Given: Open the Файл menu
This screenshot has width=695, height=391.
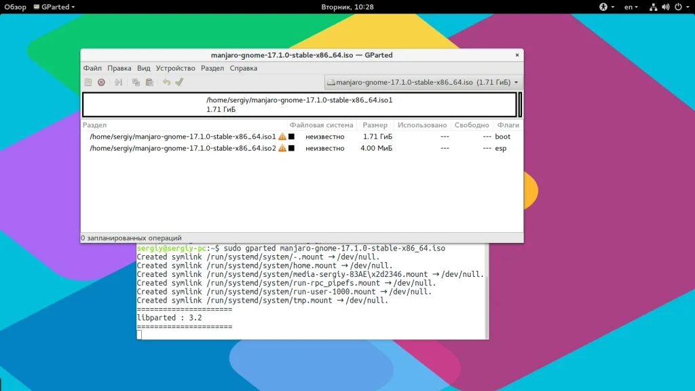Looking at the screenshot, I should click(x=92, y=68).
